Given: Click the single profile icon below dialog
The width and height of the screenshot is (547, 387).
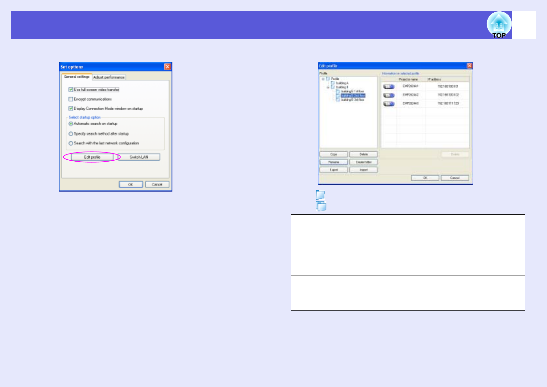Looking at the screenshot, I should pyautogui.click(x=320, y=195).
